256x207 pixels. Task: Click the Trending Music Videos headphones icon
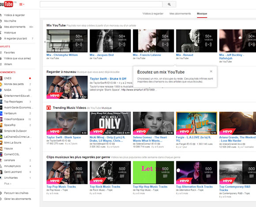49,107
